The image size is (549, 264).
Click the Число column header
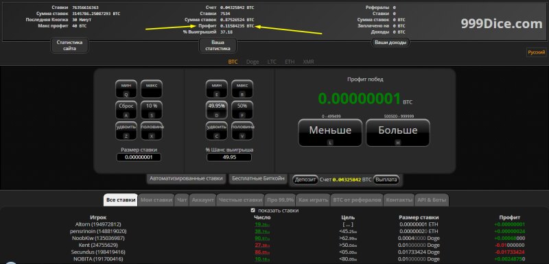coord(262,217)
